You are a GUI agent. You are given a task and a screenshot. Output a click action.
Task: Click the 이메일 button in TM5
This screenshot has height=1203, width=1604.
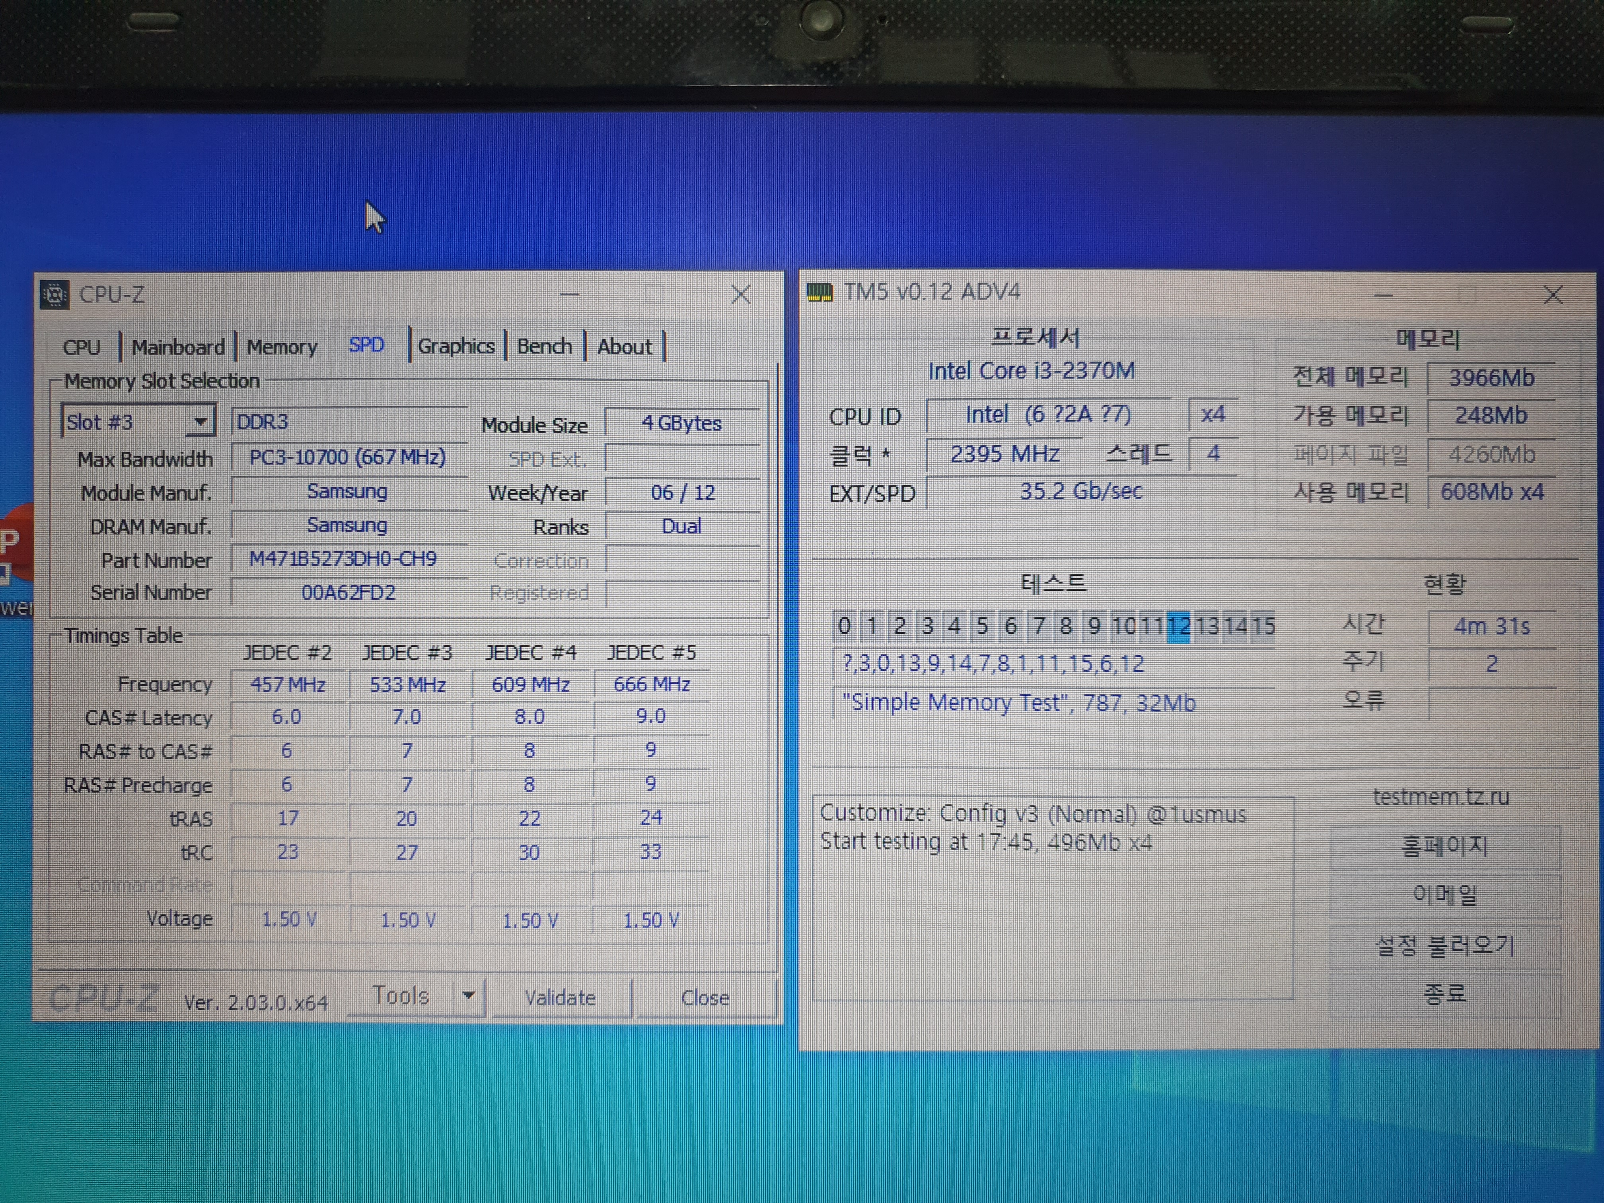1444,895
